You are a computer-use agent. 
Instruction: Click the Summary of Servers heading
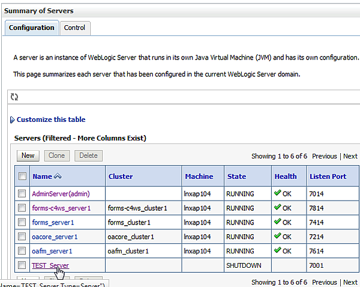[x=38, y=11]
